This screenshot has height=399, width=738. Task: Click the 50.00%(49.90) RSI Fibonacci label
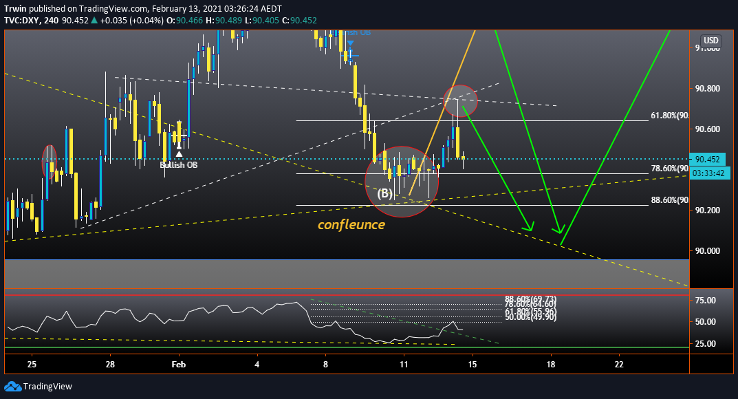pyautogui.click(x=530, y=318)
